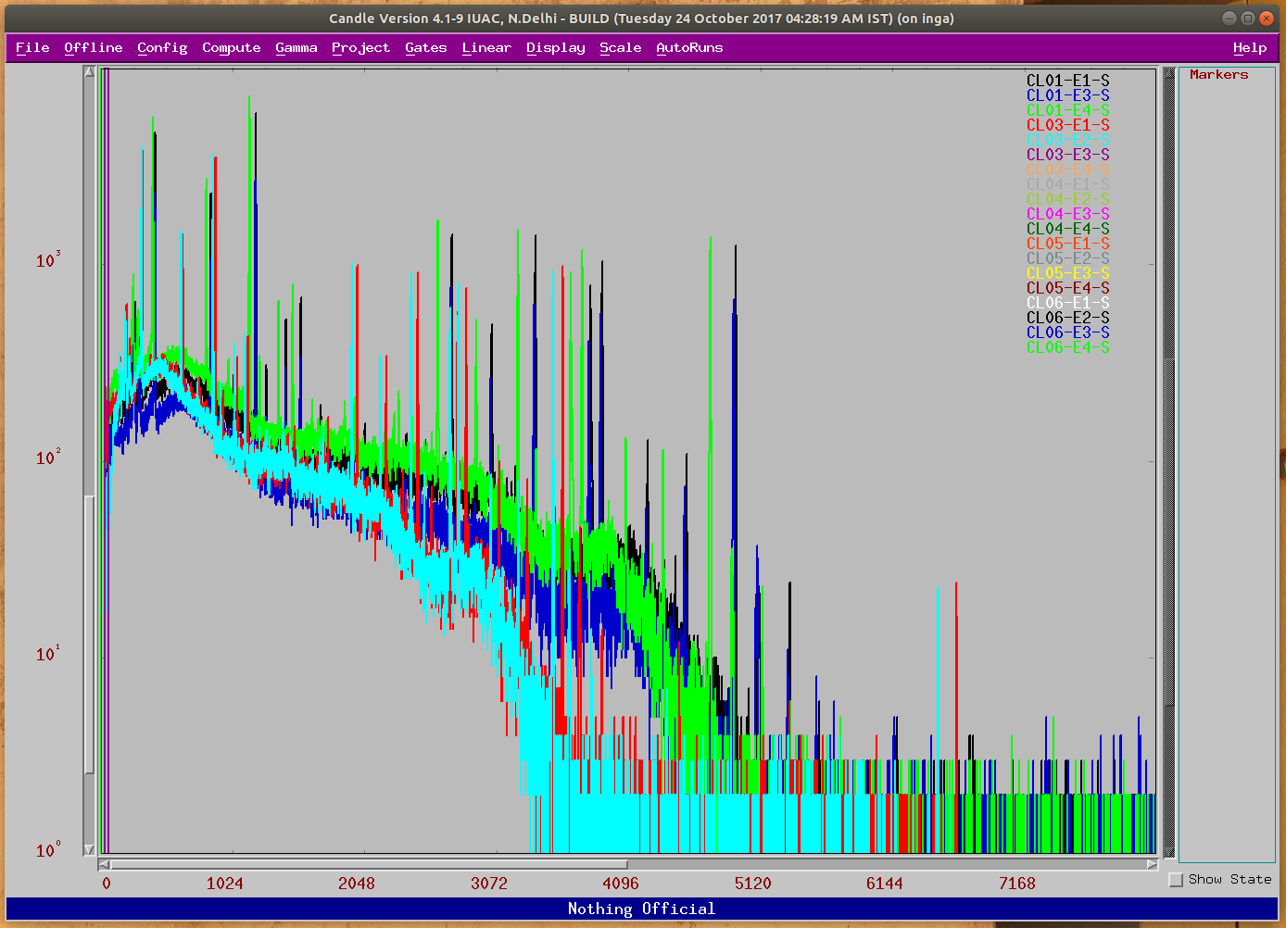Select the CL01-E1-S spectrum label

[1067, 80]
